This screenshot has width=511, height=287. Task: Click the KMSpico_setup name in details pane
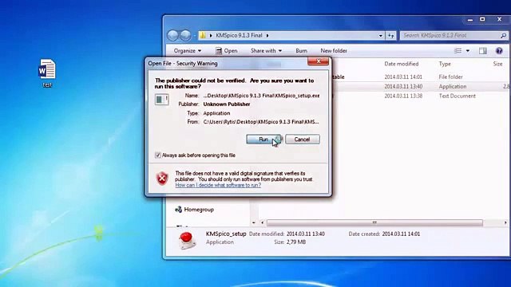(226, 234)
